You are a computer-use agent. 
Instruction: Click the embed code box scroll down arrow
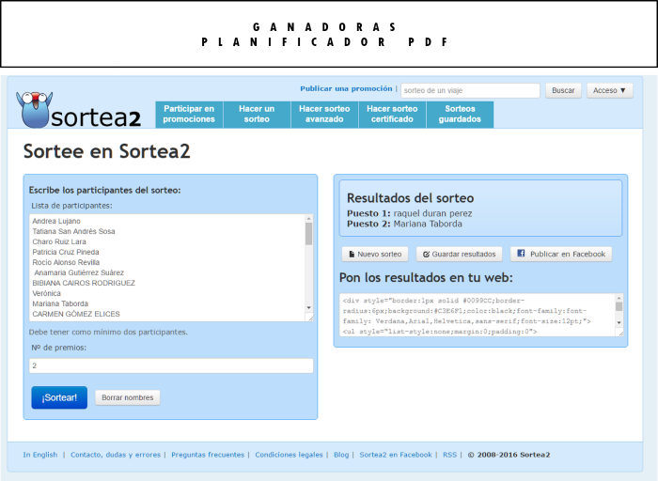pos(619,323)
